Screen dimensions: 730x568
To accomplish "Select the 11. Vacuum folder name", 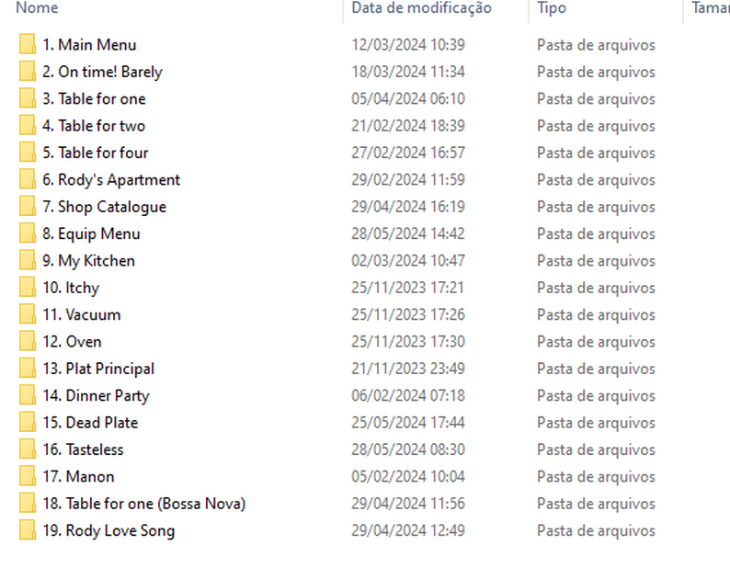I will coord(82,314).
